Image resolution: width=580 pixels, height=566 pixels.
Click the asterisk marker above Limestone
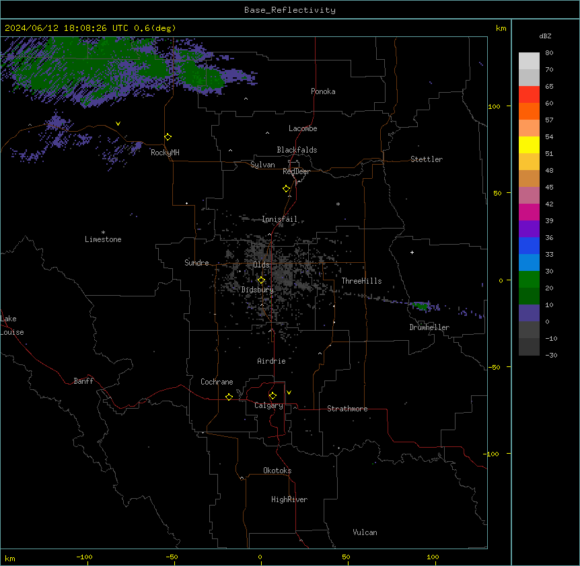pyautogui.click(x=103, y=233)
